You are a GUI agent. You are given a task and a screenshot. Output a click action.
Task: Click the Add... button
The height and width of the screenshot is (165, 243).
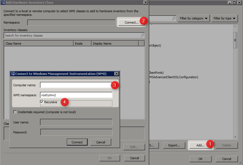200,145
